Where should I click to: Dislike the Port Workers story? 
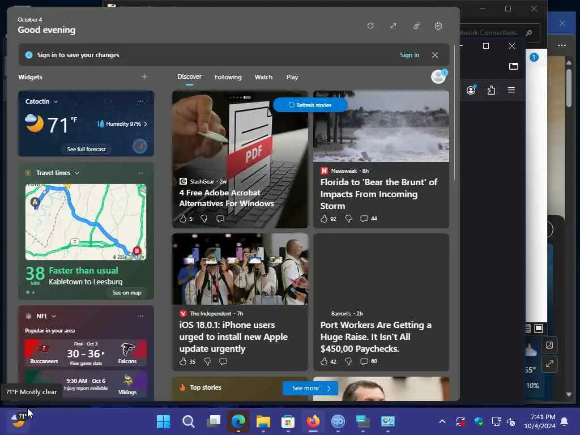pyautogui.click(x=348, y=361)
